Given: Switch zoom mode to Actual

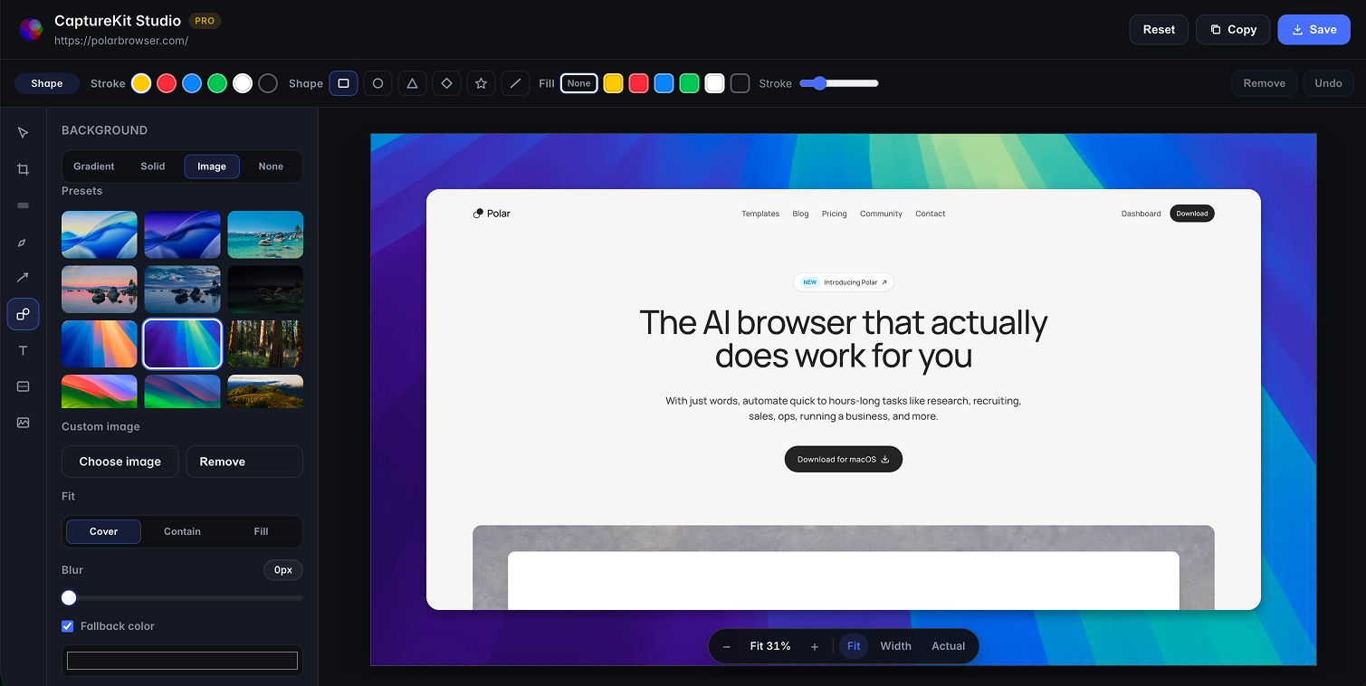Looking at the screenshot, I should [x=949, y=646].
